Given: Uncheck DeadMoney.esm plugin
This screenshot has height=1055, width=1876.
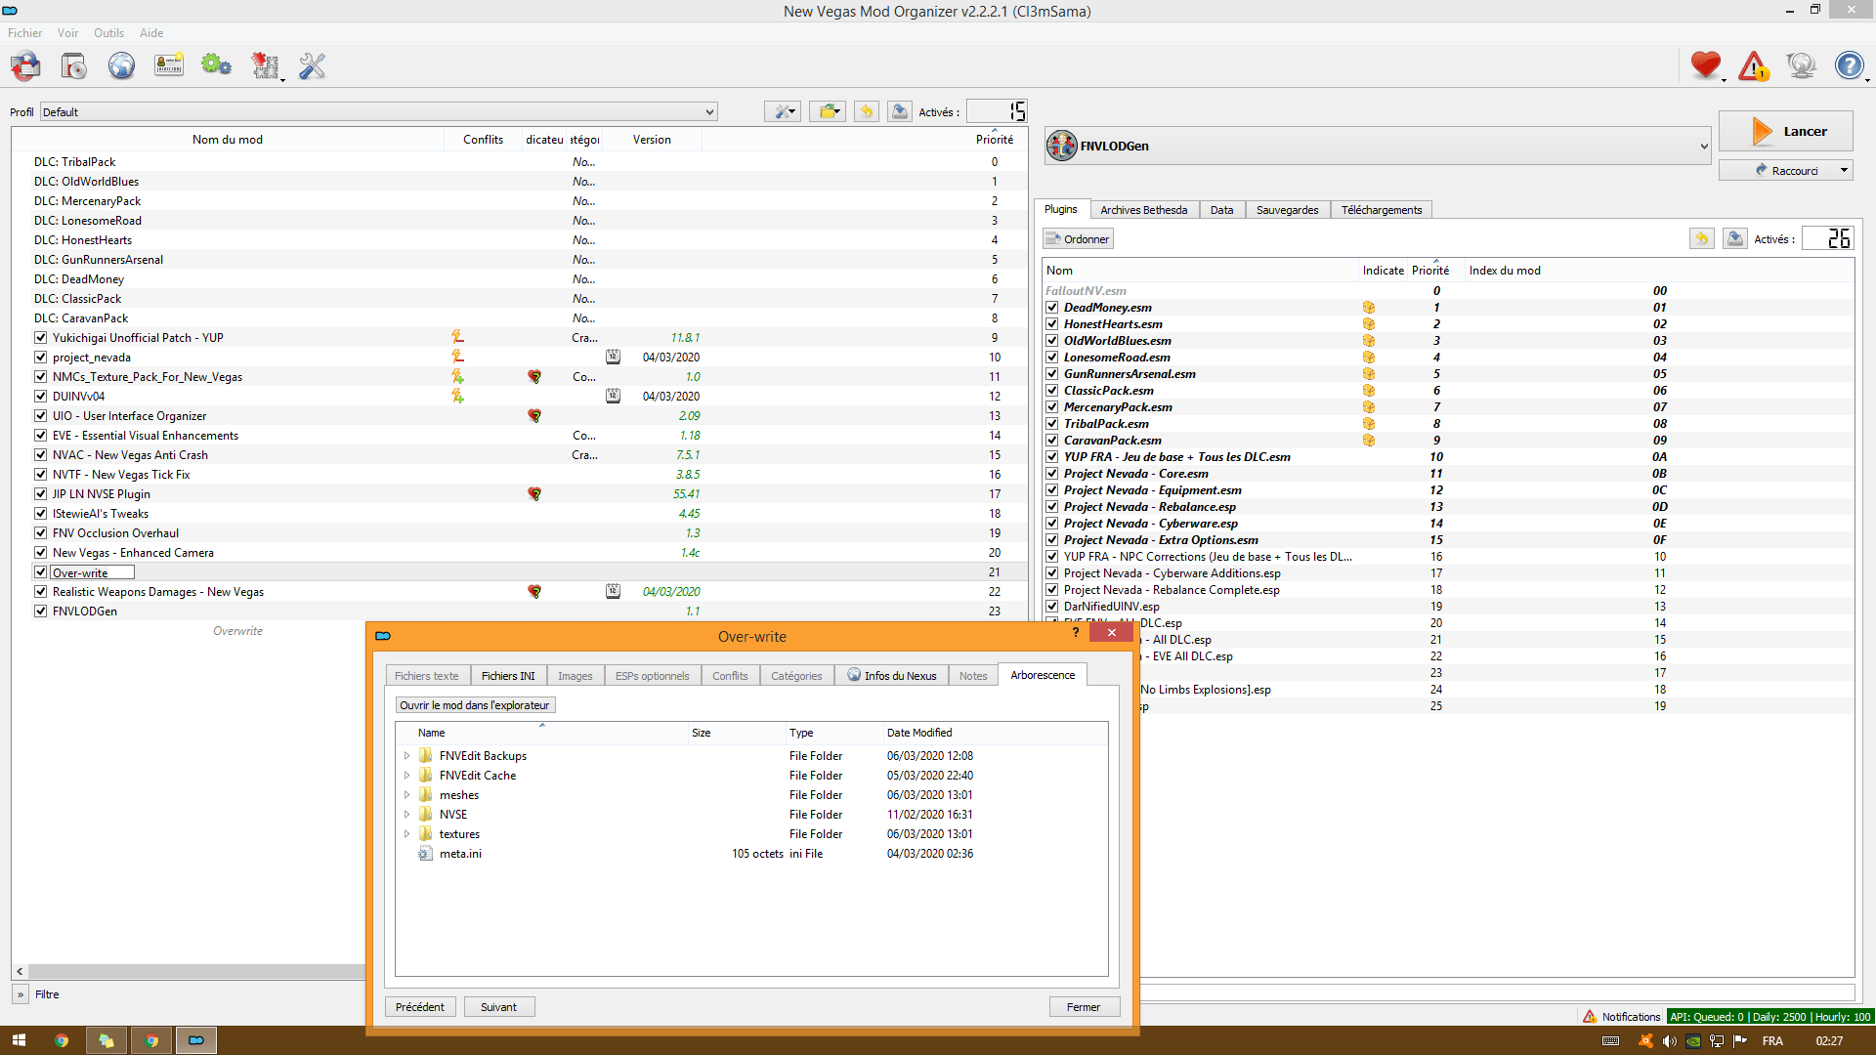Looking at the screenshot, I should (1052, 307).
